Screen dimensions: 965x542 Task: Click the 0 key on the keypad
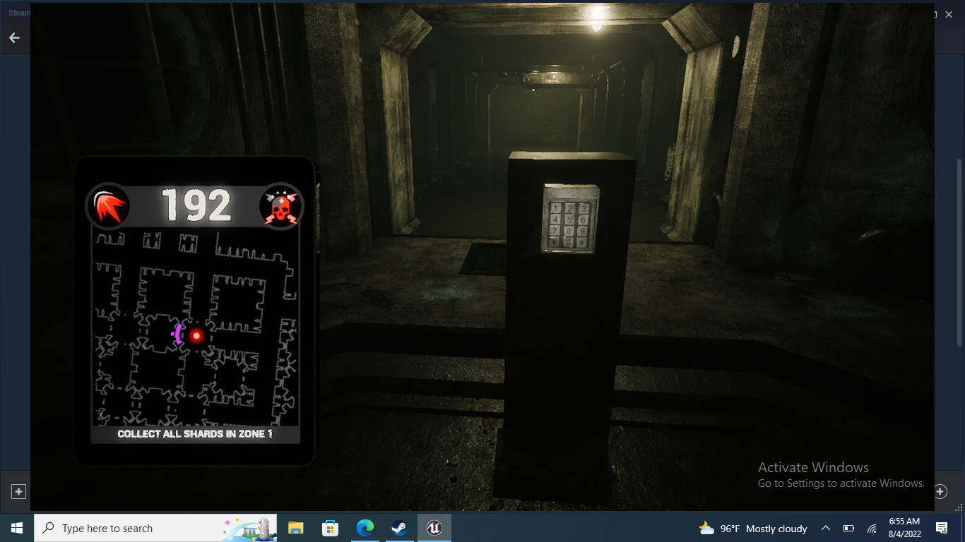click(x=569, y=242)
